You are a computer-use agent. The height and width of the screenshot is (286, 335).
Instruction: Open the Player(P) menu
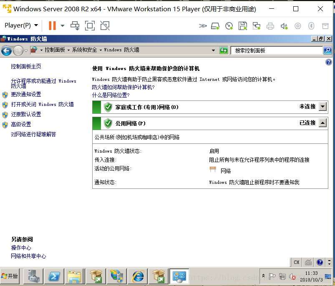point(21,25)
